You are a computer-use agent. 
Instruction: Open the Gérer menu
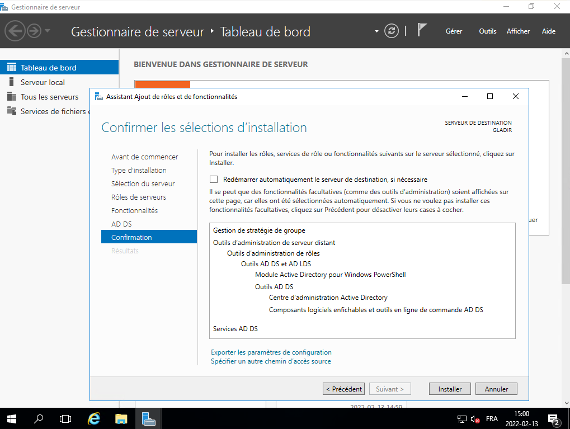click(454, 31)
